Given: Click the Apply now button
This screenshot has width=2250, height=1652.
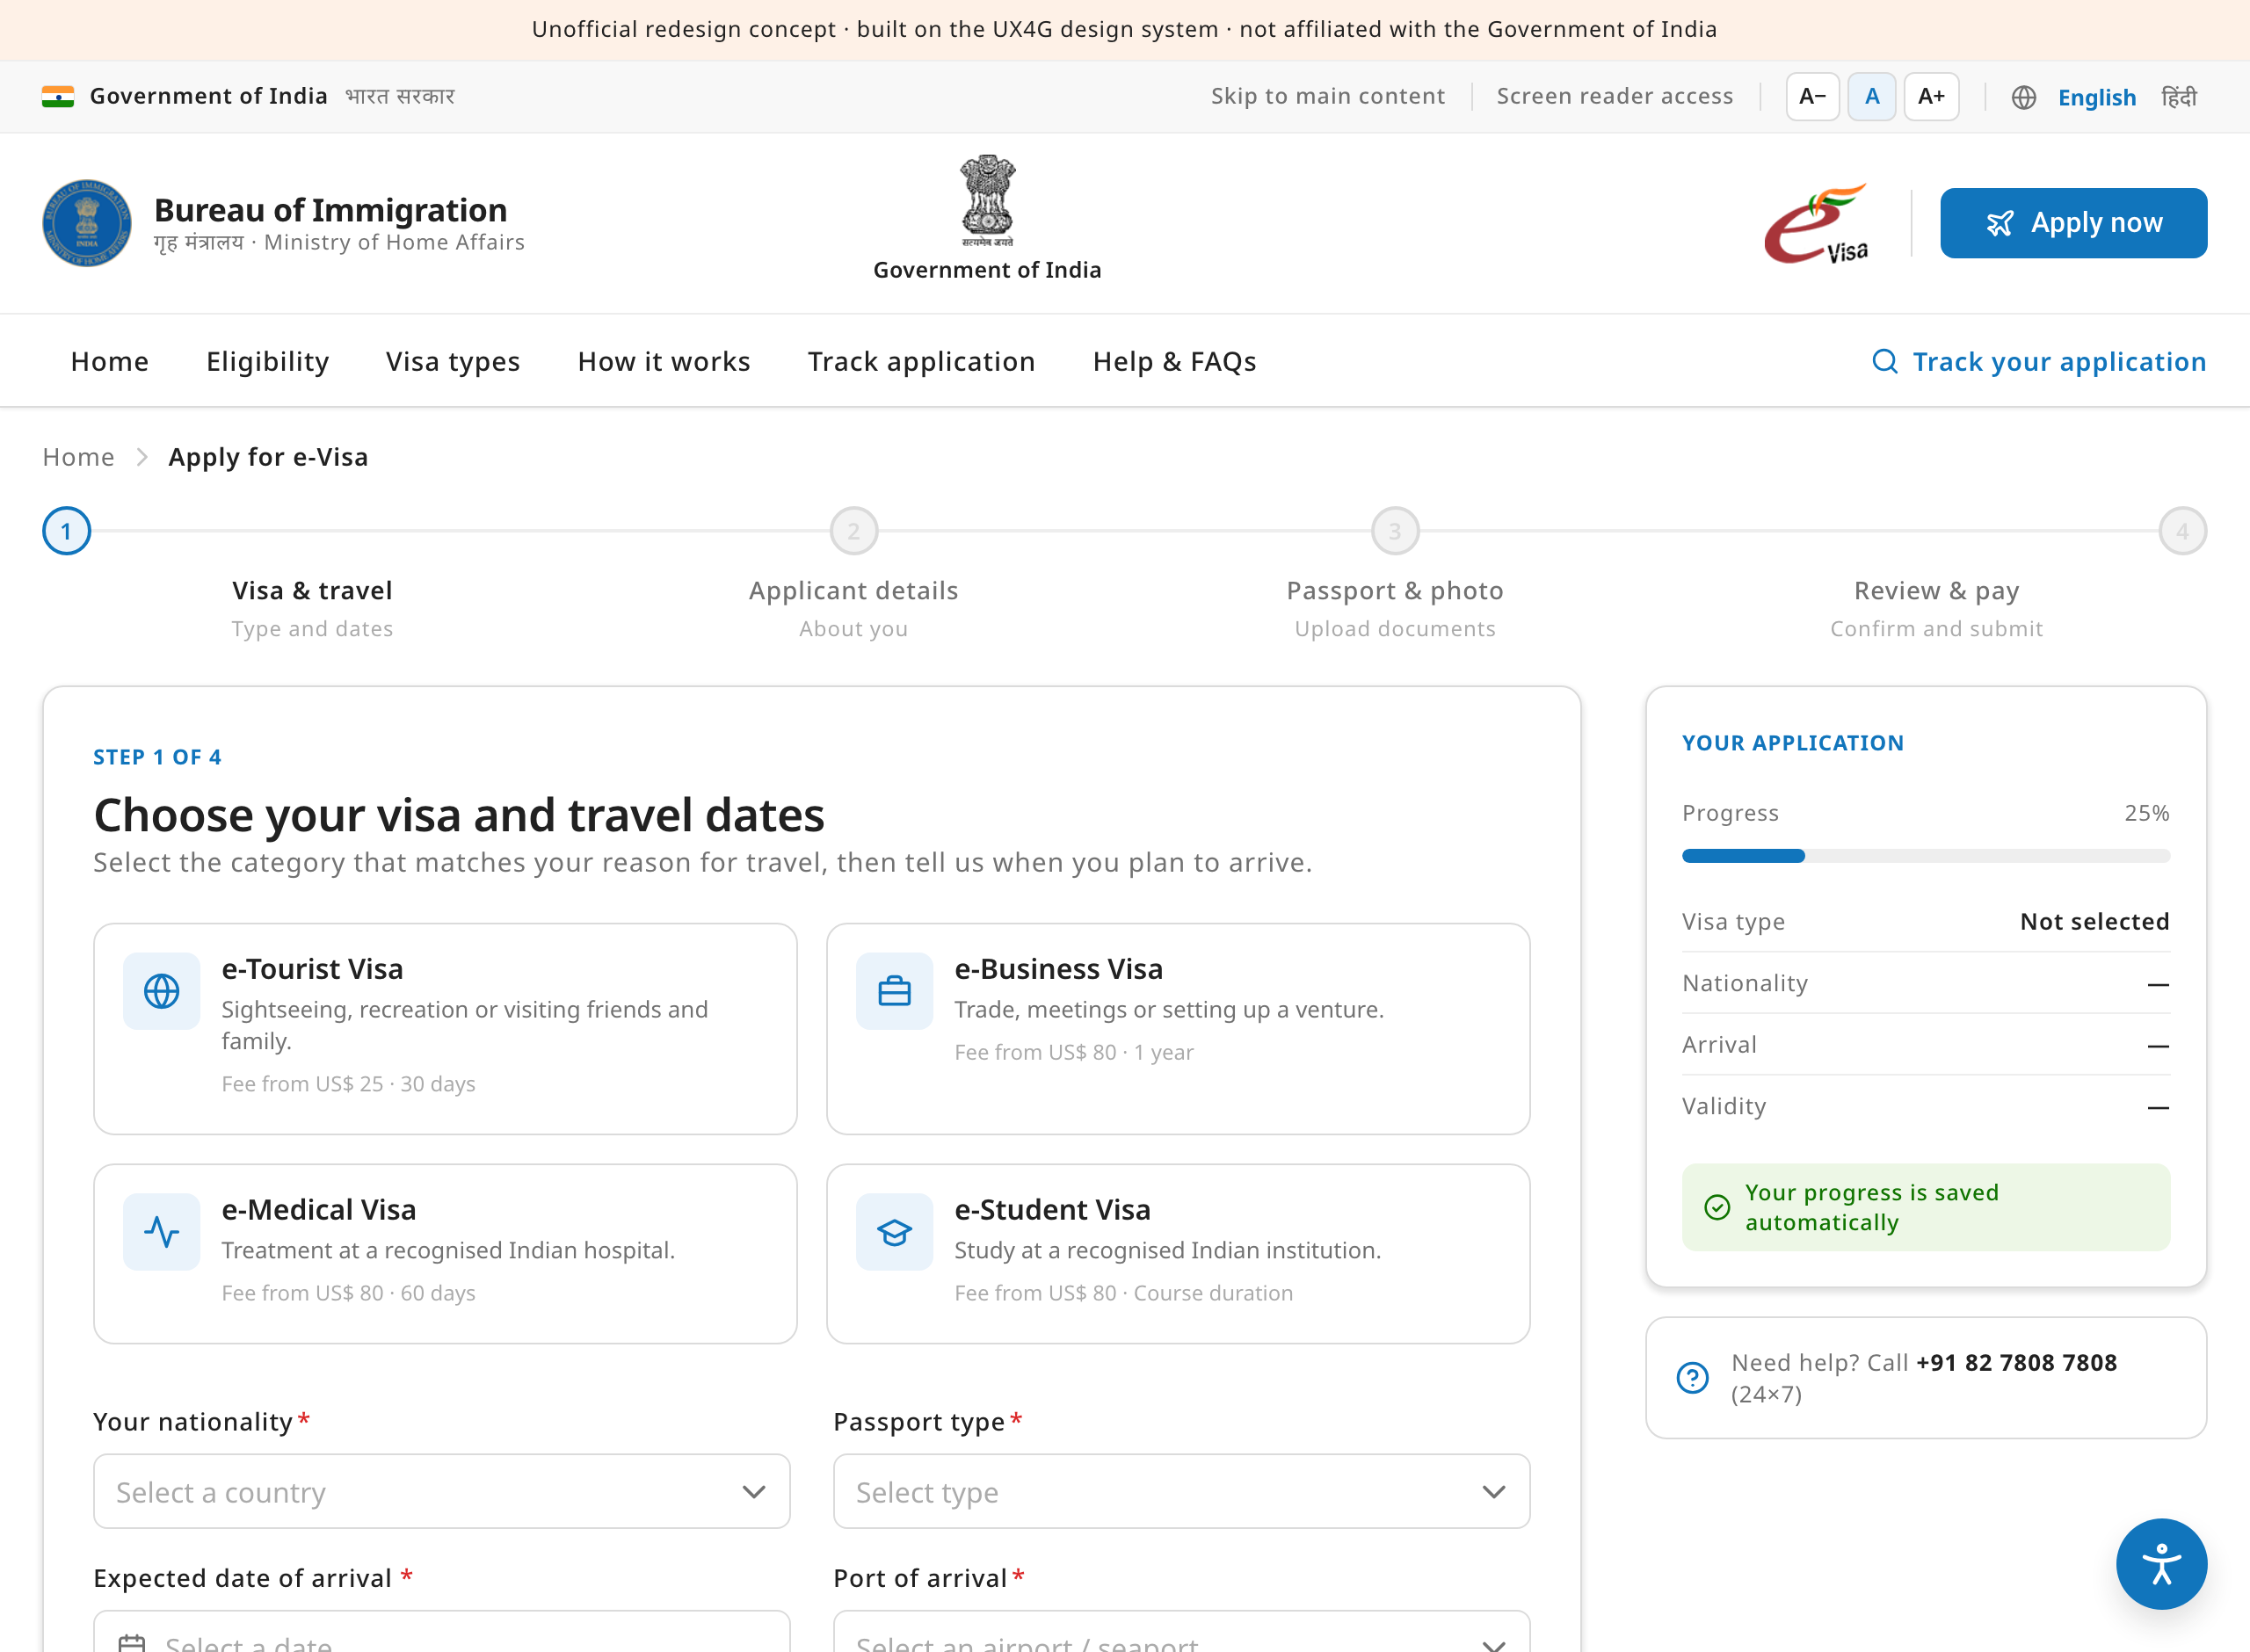Looking at the screenshot, I should [2073, 223].
